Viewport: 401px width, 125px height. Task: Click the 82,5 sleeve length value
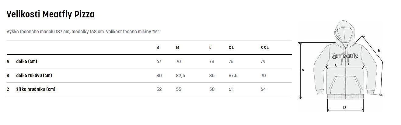(x=180, y=76)
